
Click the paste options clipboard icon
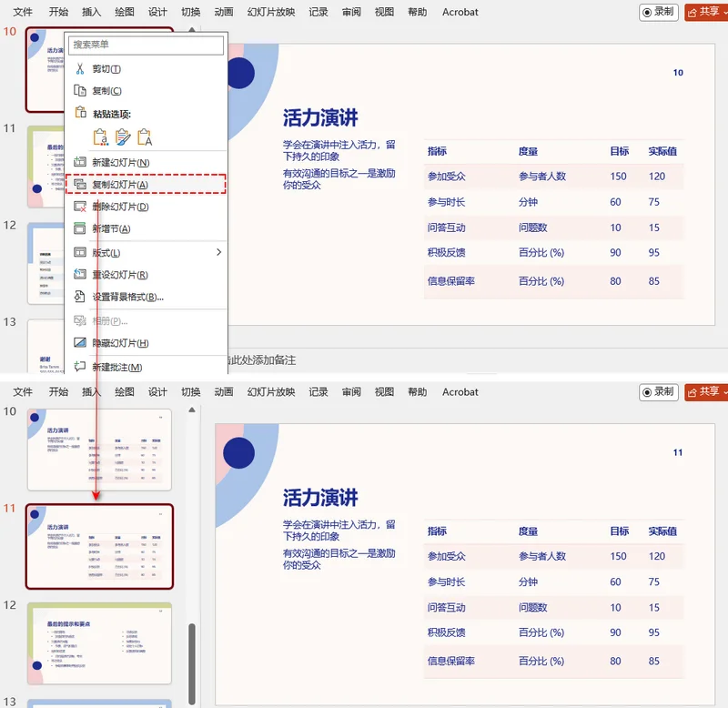click(x=80, y=112)
